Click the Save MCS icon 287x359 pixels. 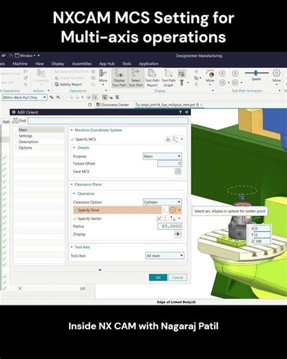tap(178, 171)
